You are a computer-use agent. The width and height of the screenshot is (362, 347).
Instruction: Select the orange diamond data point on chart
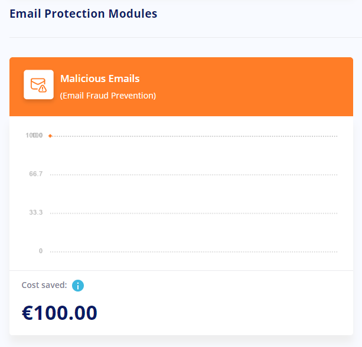50,136
